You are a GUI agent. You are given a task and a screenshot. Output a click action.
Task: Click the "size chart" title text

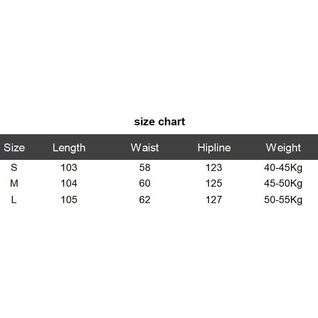(160, 122)
